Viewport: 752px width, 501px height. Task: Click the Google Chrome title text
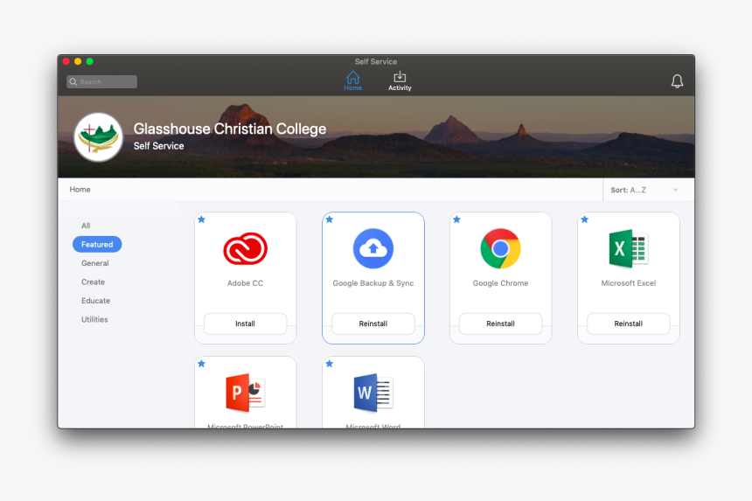tap(500, 283)
